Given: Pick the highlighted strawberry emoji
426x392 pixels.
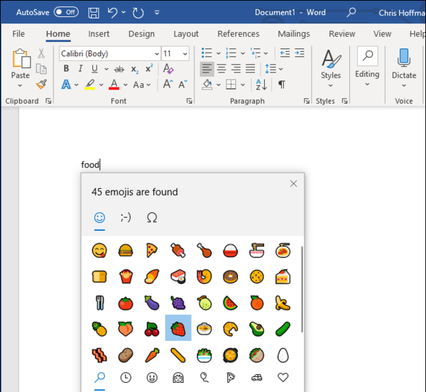Looking at the screenshot, I should [x=178, y=328].
